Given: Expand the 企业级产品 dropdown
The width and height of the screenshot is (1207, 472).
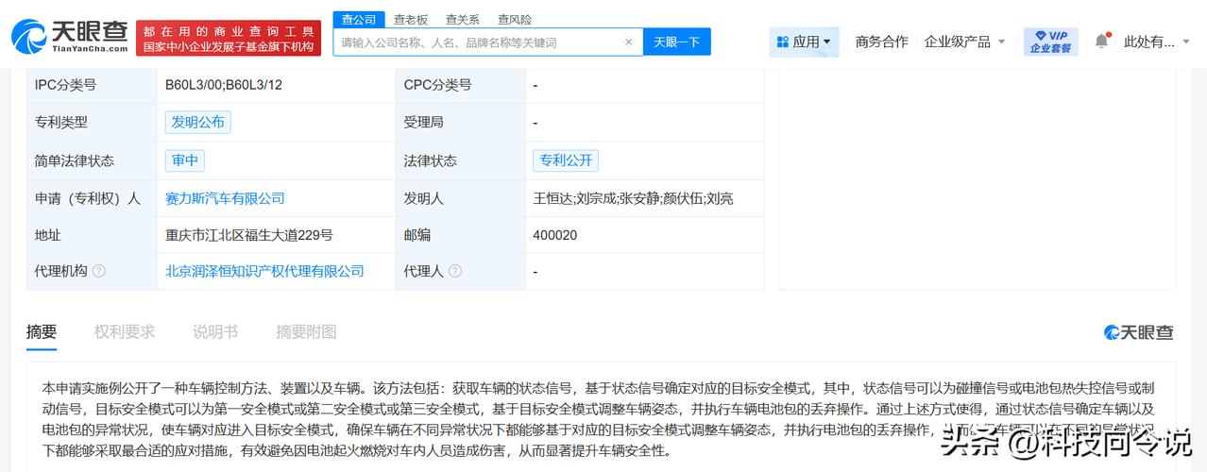Looking at the screenshot, I should point(965,42).
